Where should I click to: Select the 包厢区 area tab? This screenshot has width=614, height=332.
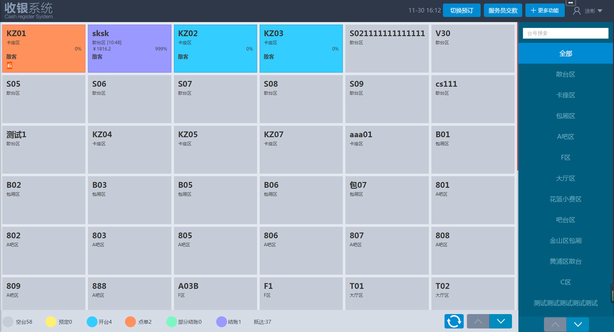tap(565, 116)
